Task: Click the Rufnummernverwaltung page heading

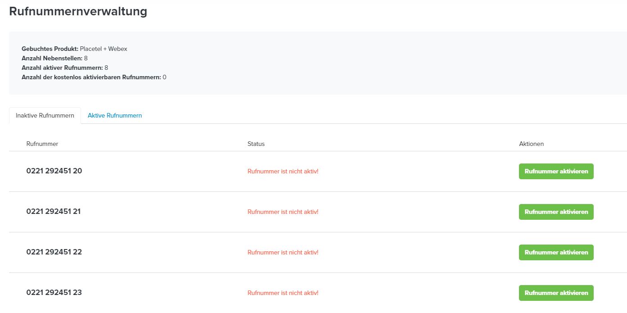Action: 78,12
